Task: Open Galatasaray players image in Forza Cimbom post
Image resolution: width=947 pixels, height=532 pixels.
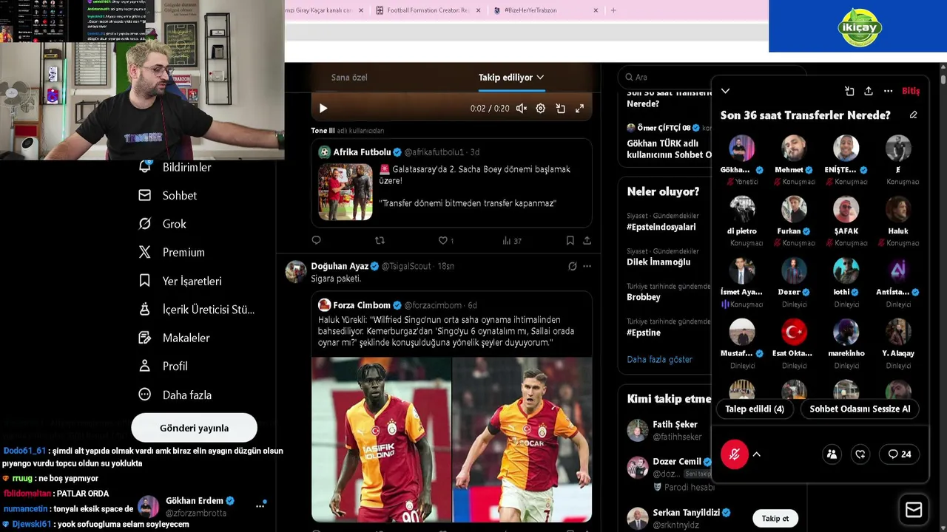Action: (451, 440)
